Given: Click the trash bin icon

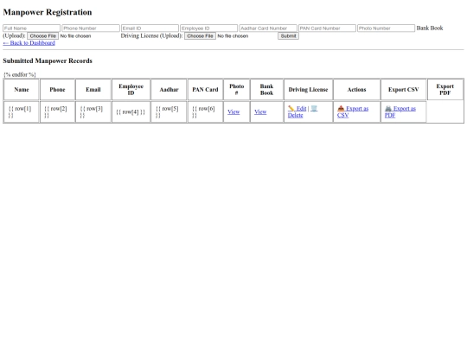Looking at the screenshot, I should tap(314, 109).
